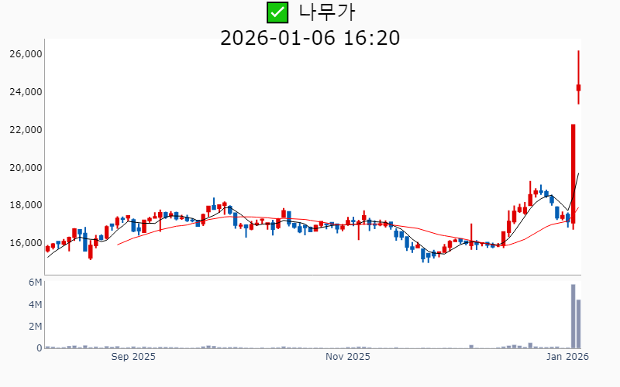Click the timestamp 2026-01-06 16:20
The image size is (620, 387).
tap(310, 37)
